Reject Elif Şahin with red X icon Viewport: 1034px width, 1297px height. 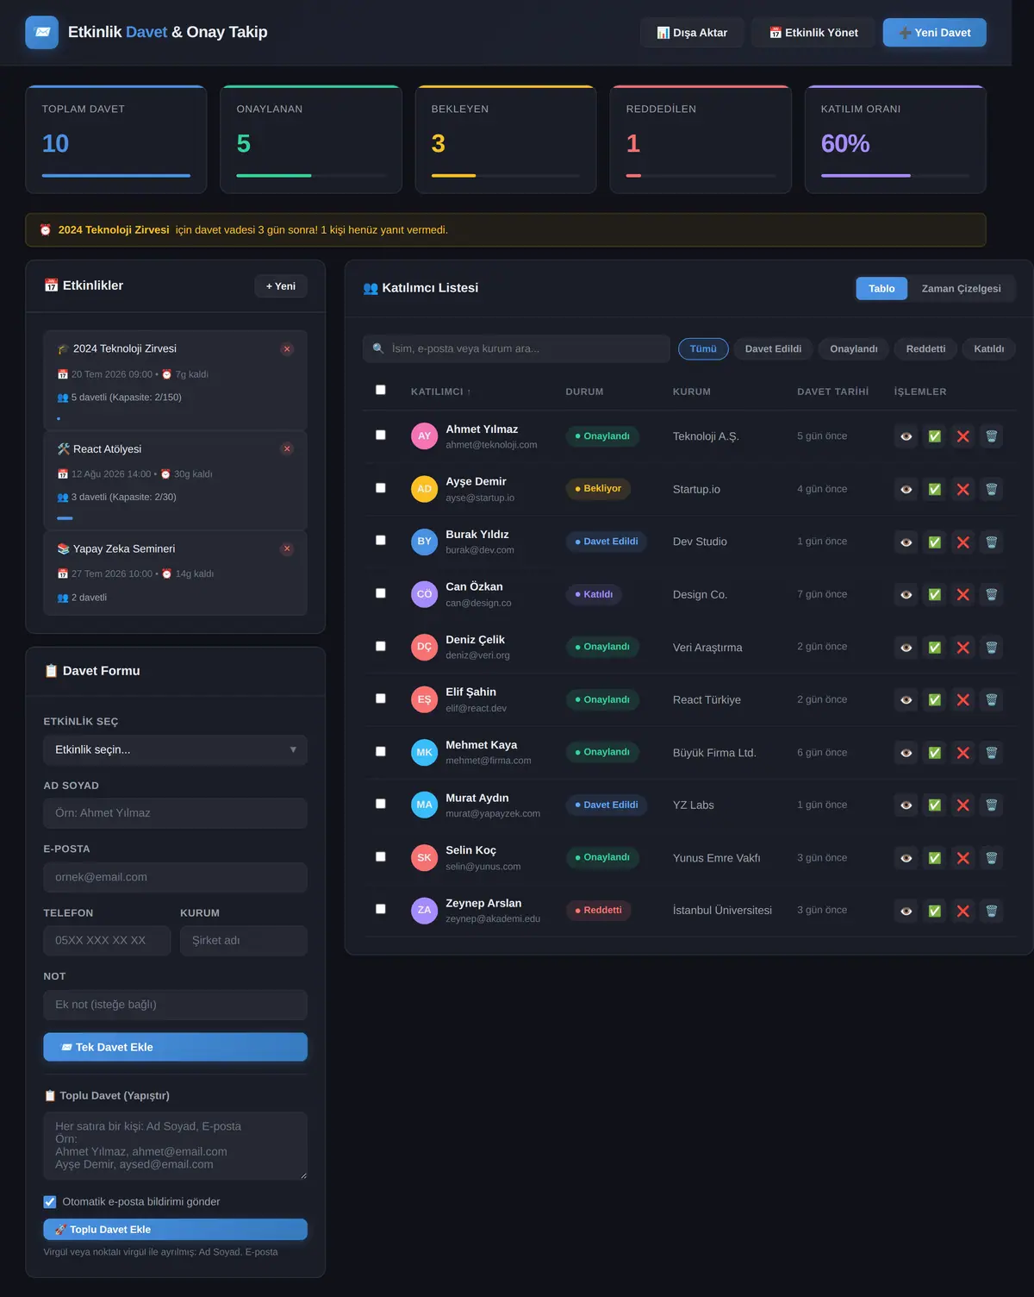tap(962, 700)
